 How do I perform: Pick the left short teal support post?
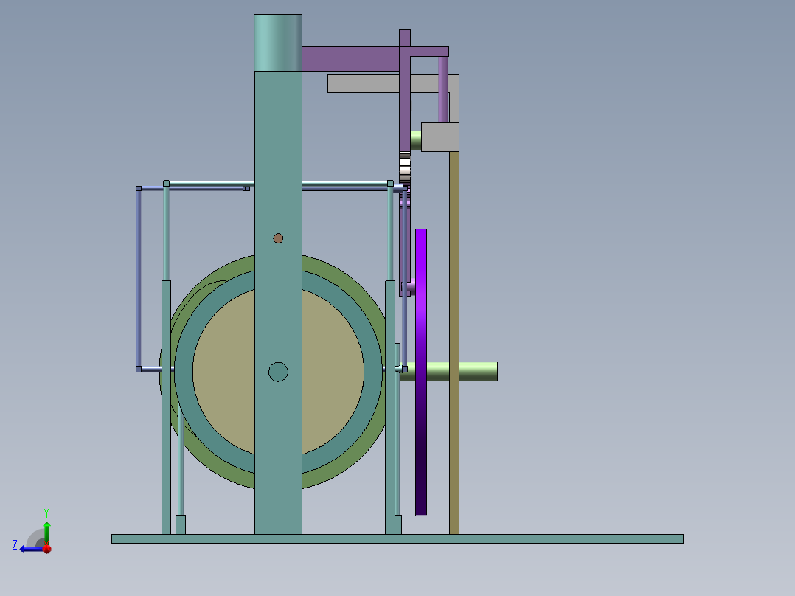(x=166, y=407)
